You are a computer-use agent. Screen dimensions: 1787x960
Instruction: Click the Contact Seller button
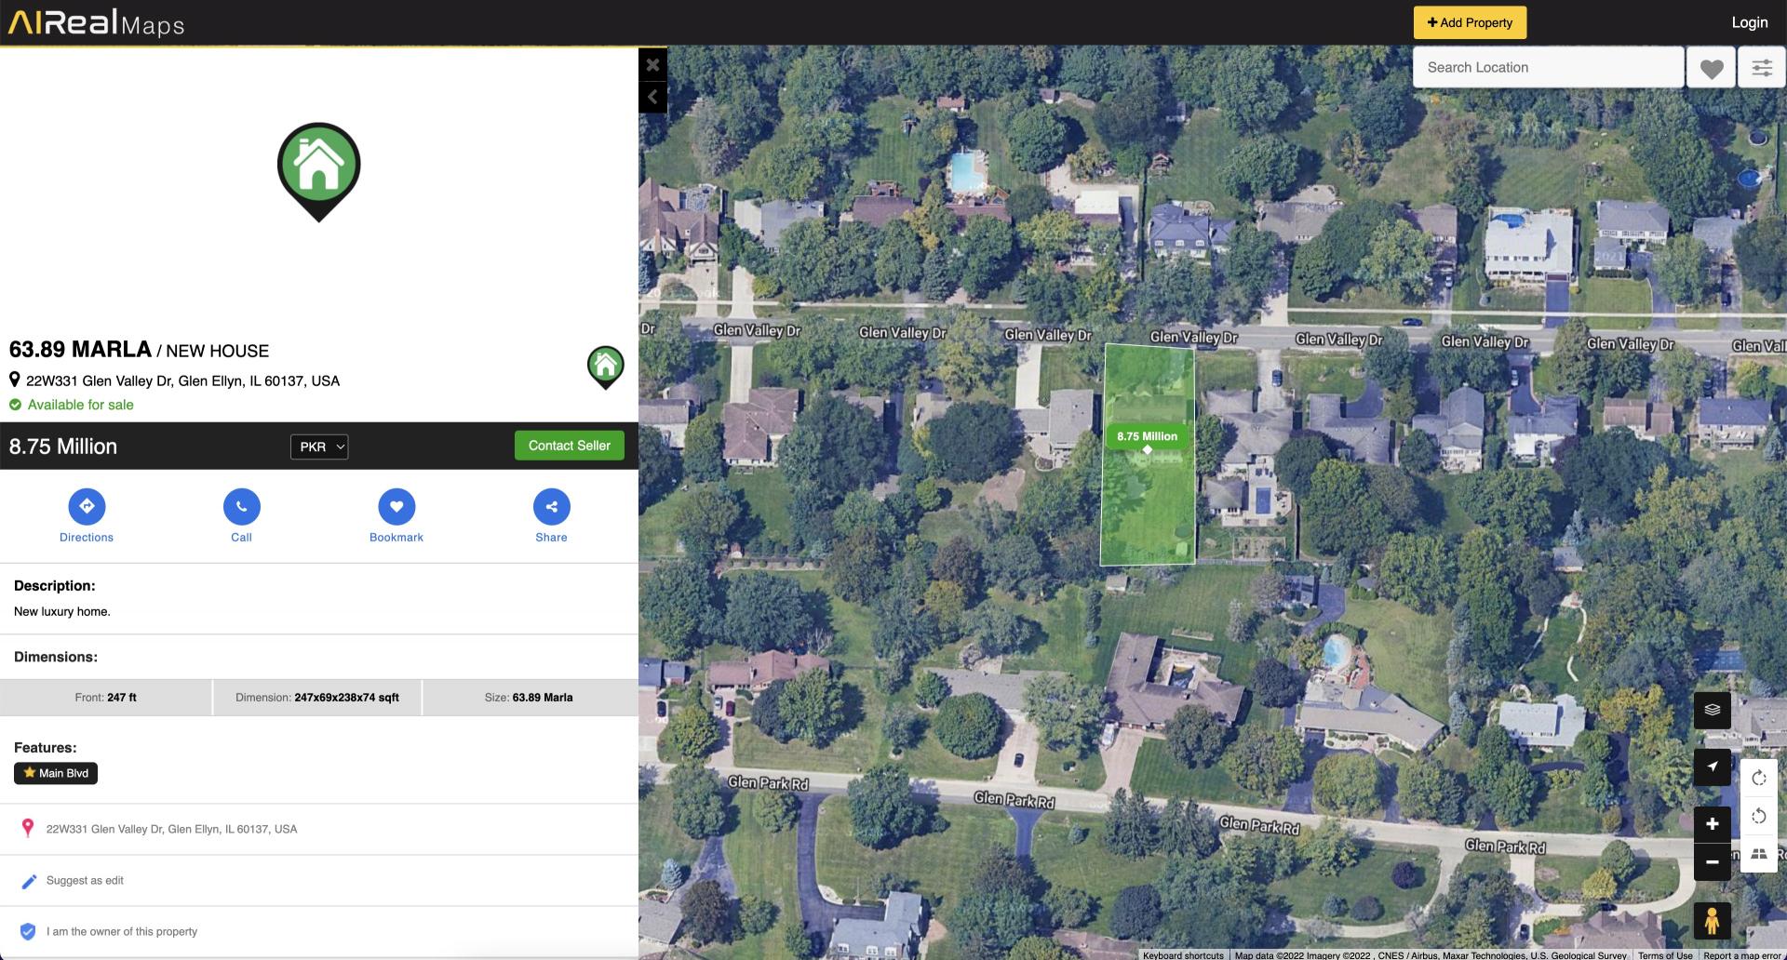pyautogui.click(x=569, y=446)
